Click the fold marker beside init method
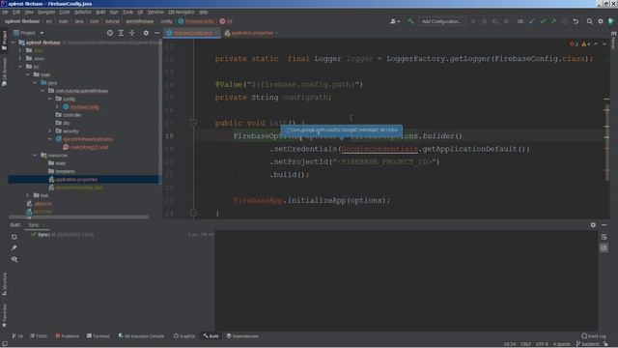The width and height of the screenshot is (618, 348). [193, 123]
